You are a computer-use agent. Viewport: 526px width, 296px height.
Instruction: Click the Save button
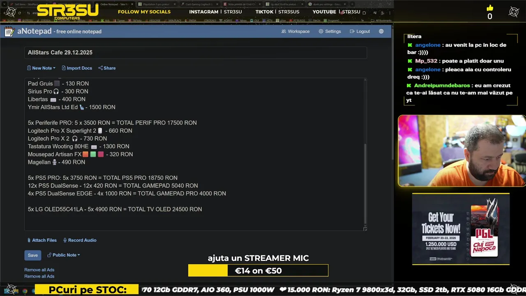(x=33, y=255)
